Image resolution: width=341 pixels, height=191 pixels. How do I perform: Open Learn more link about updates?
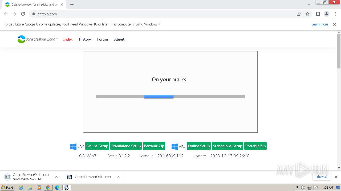[320, 24]
